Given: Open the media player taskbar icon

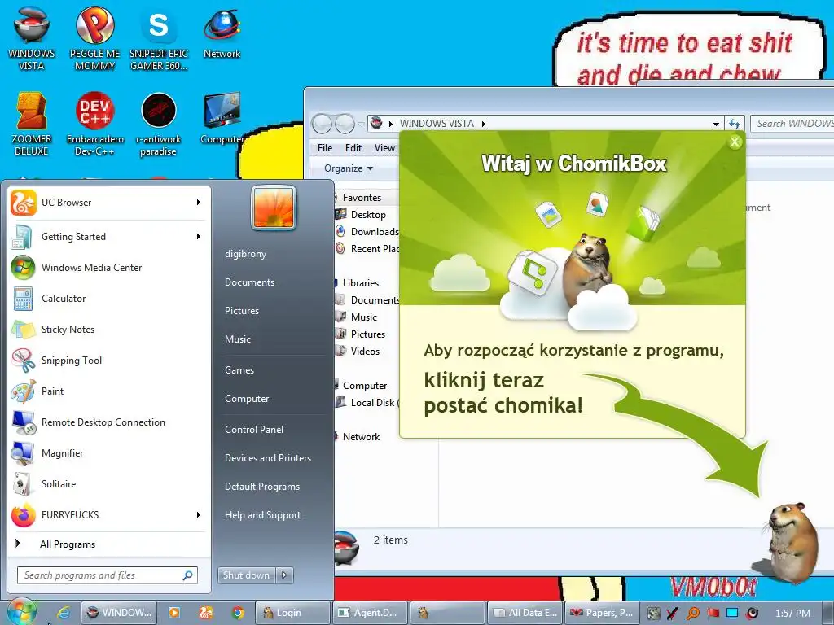Looking at the screenshot, I should [174, 613].
